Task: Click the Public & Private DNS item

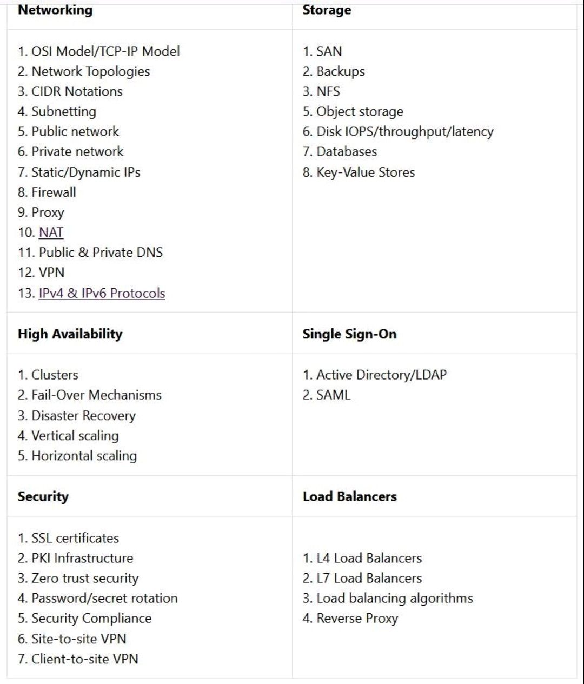Action: 90,253
